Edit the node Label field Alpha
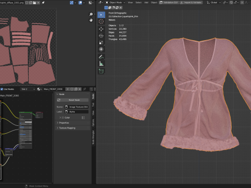The image size is (251, 188). coord(77,112)
